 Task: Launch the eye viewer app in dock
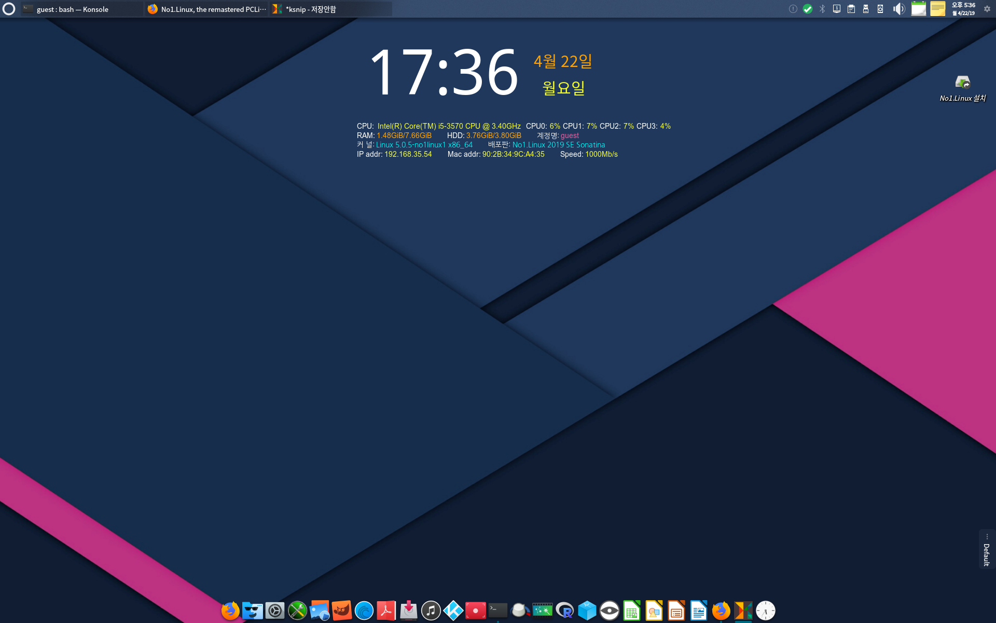610,611
